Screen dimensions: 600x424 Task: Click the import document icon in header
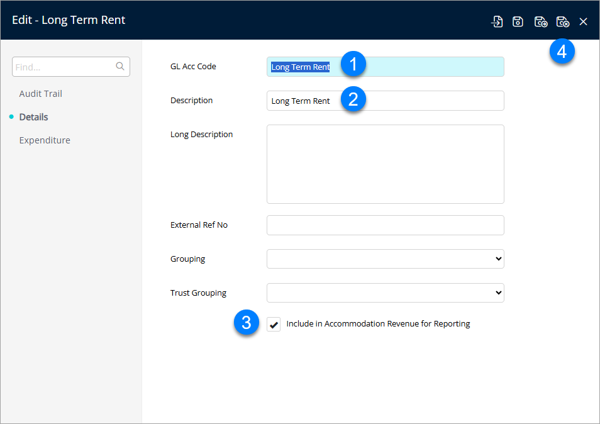coord(497,22)
